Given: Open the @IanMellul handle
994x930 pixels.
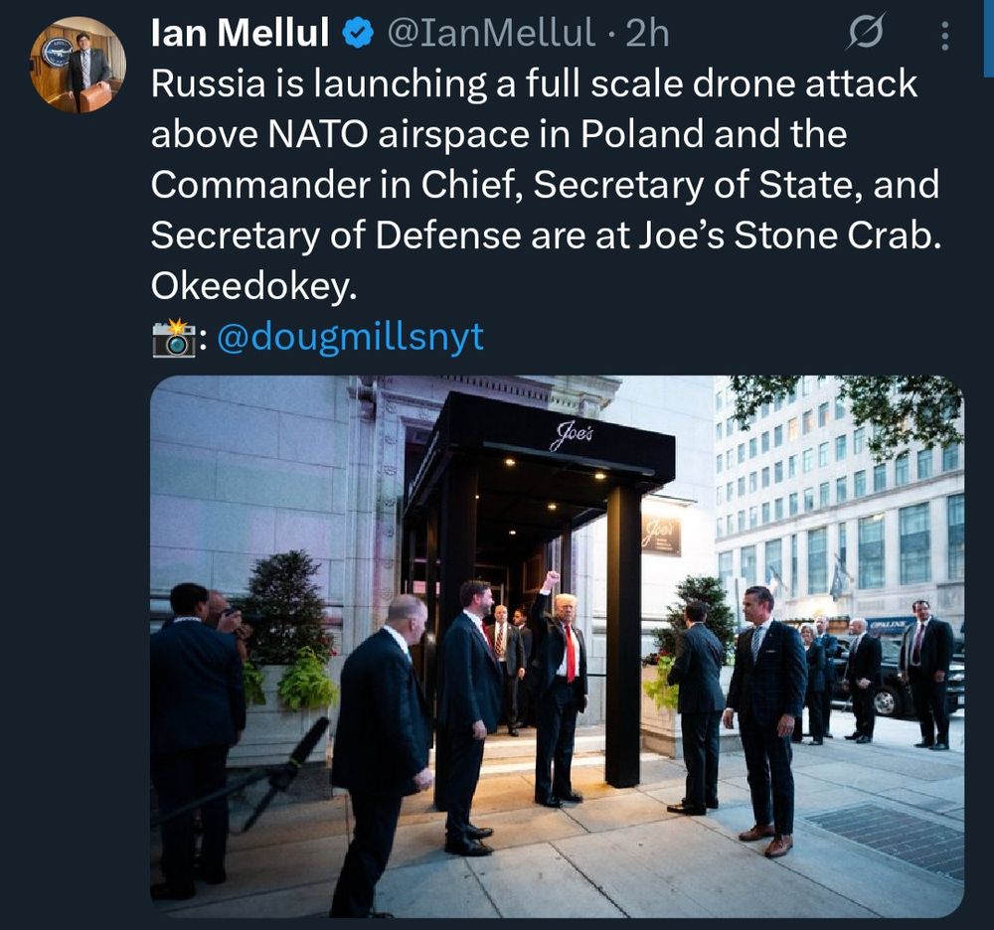Looking at the screenshot, I should point(491,33).
